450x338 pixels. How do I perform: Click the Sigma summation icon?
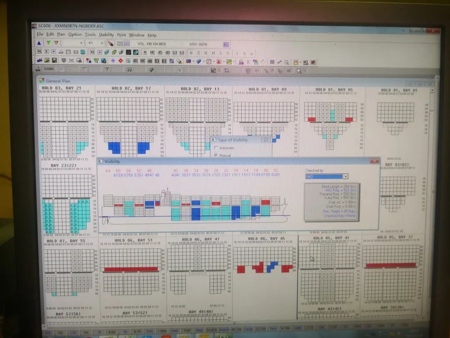pos(248,62)
